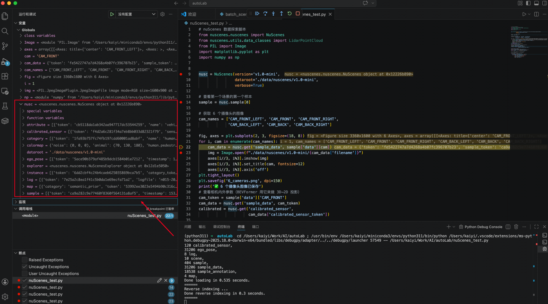Uncheck the Uncaught Exceptions breakpoint
The width and height of the screenshot is (548, 304).
click(25, 267)
